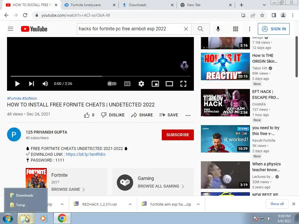Bookmark this page with the star
The width and height of the screenshot is (299, 224).
tap(262, 15)
